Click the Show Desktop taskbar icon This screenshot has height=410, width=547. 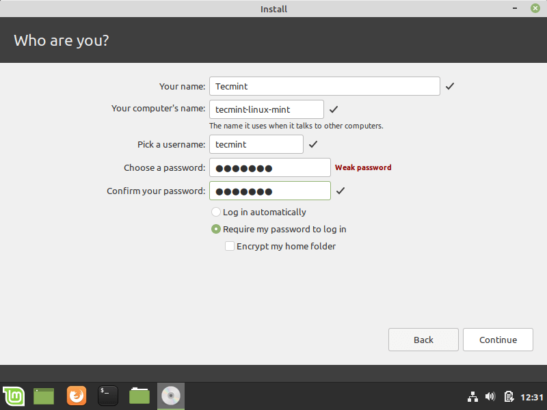(x=44, y=396)
